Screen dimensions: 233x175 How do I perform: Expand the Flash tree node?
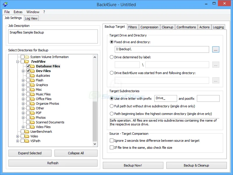point(23,80)
